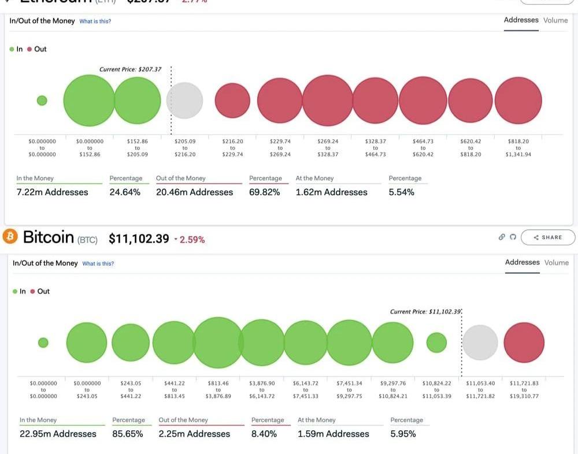Toggle the green 'In' legend in Bitcoin chart
Screen dimensions: 578x454
click(19, 291)
